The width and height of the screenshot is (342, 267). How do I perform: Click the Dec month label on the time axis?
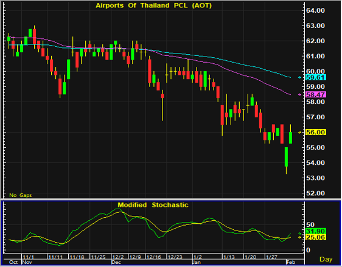click(116, 262)
